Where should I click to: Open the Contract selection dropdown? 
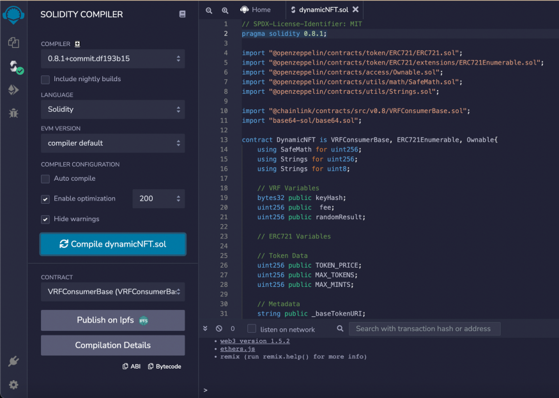[x=112, y=291]
